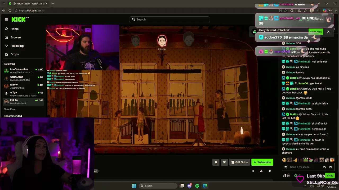The image size is (339, 190).
Task: Click username SusaOG in chat
Action: 304,83
